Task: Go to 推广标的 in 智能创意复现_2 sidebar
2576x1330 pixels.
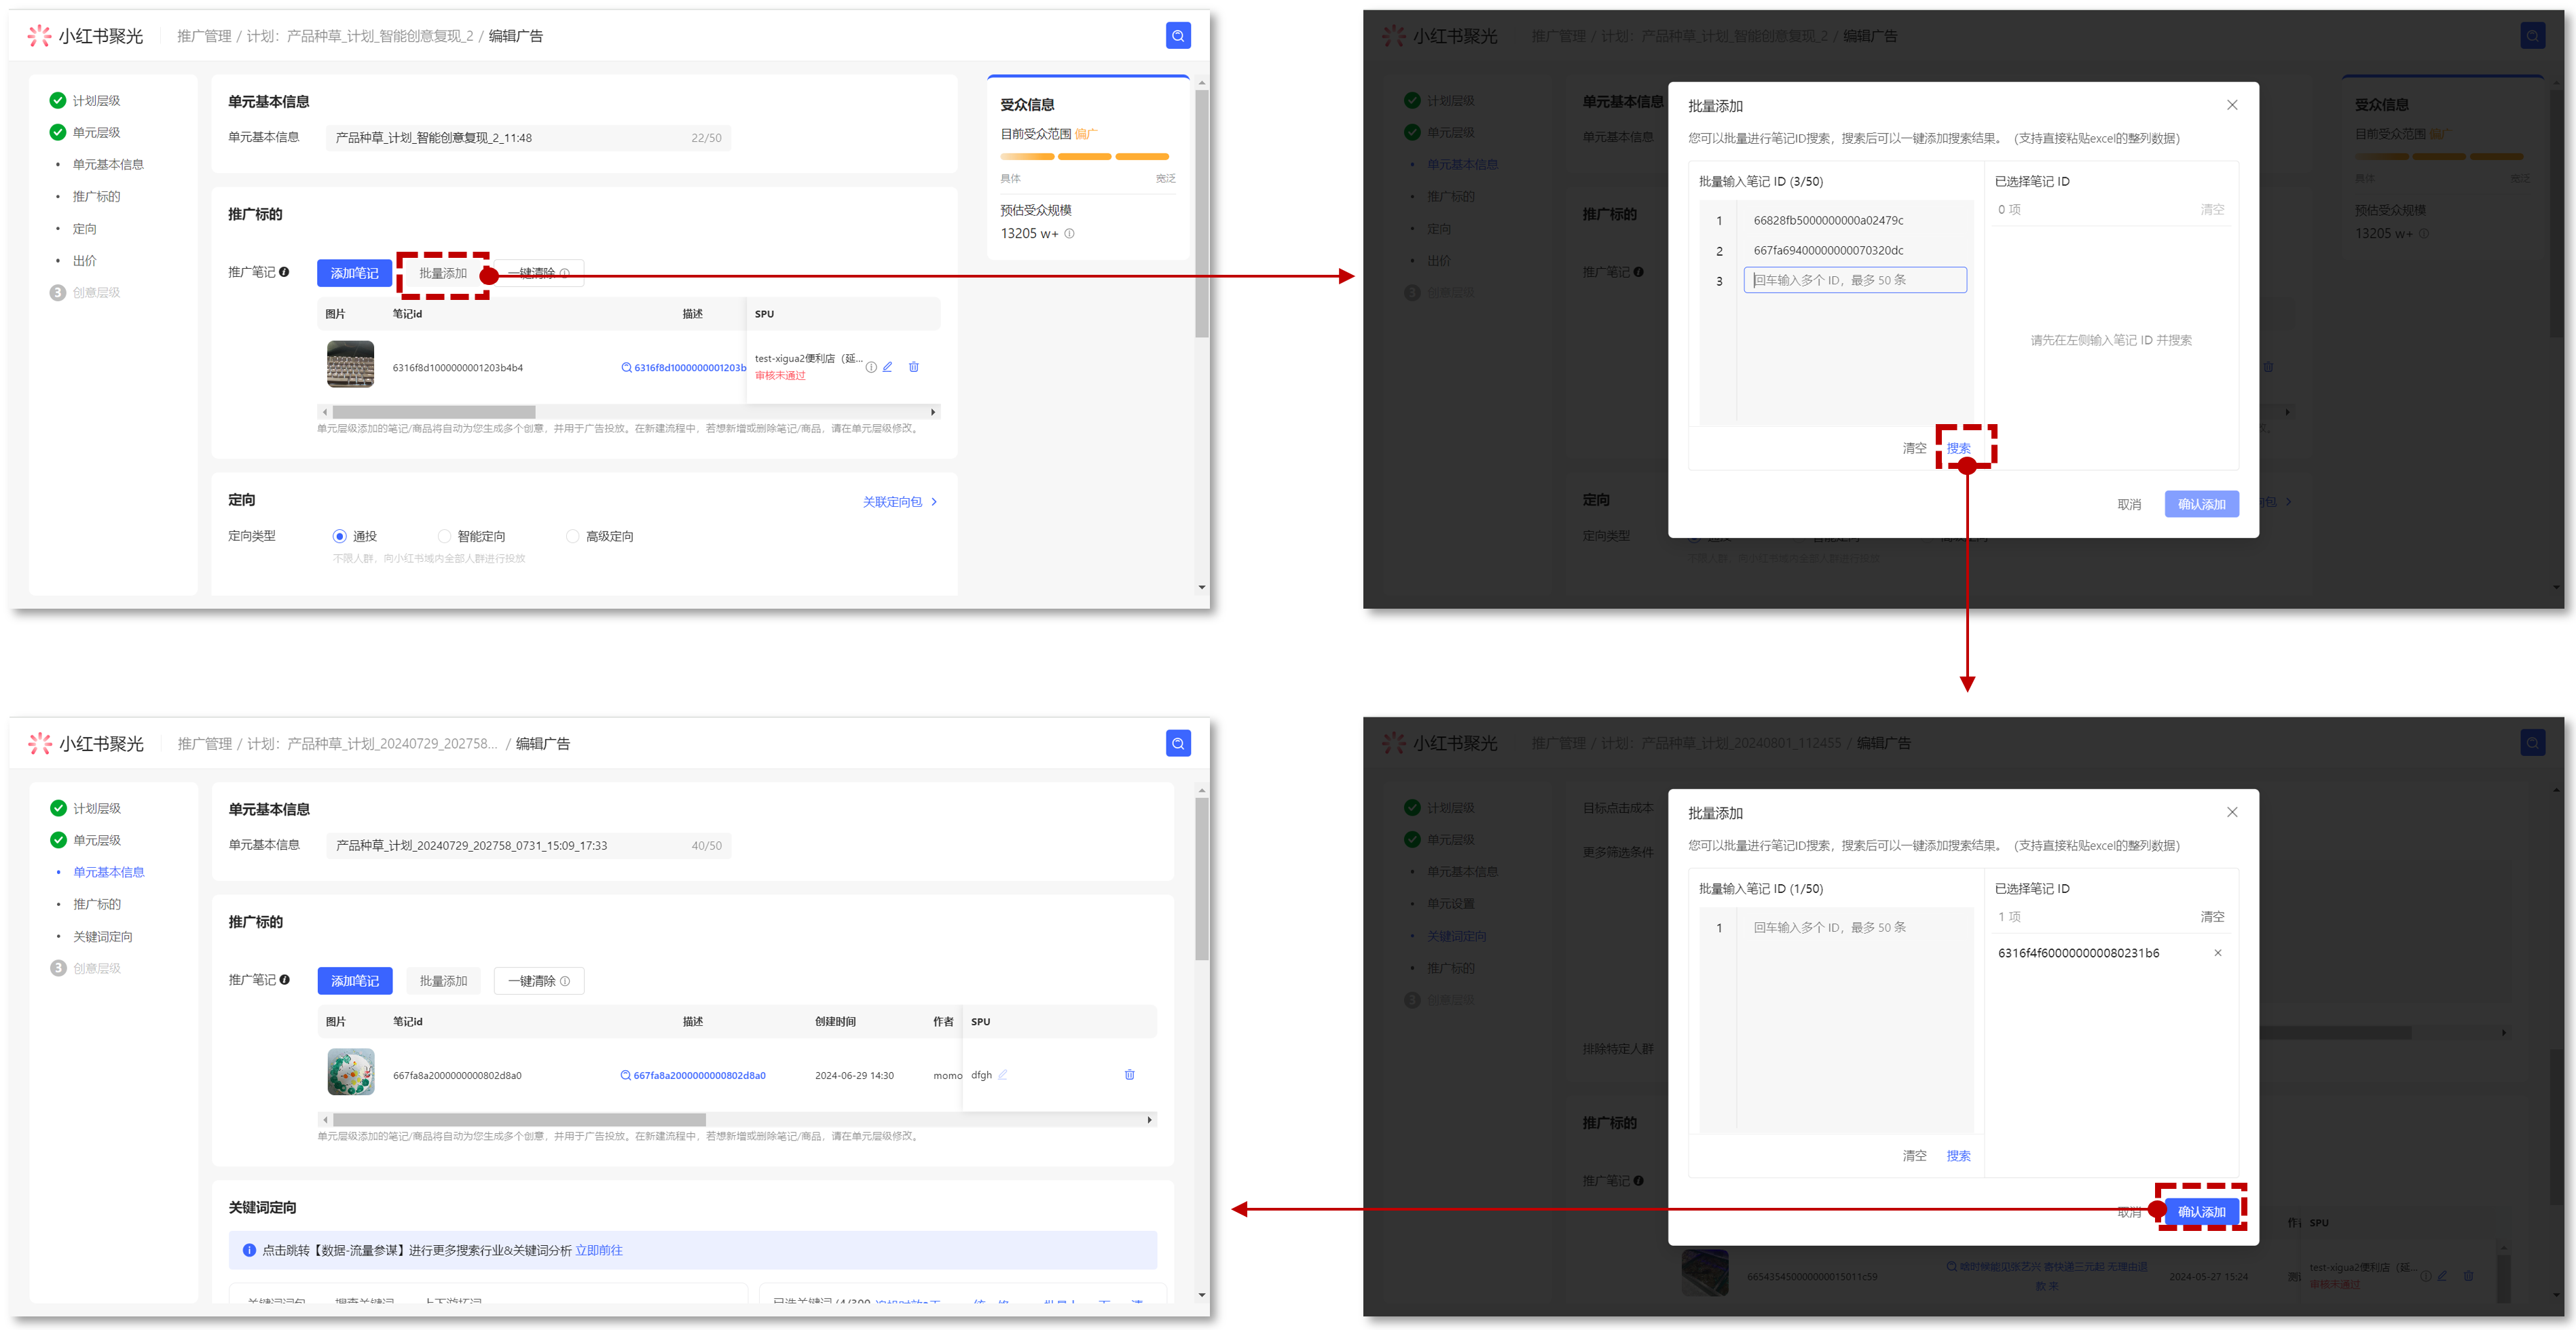Action: [x=96, y=197]
